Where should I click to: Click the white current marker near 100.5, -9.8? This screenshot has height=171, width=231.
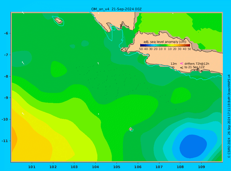coord(23,114)
